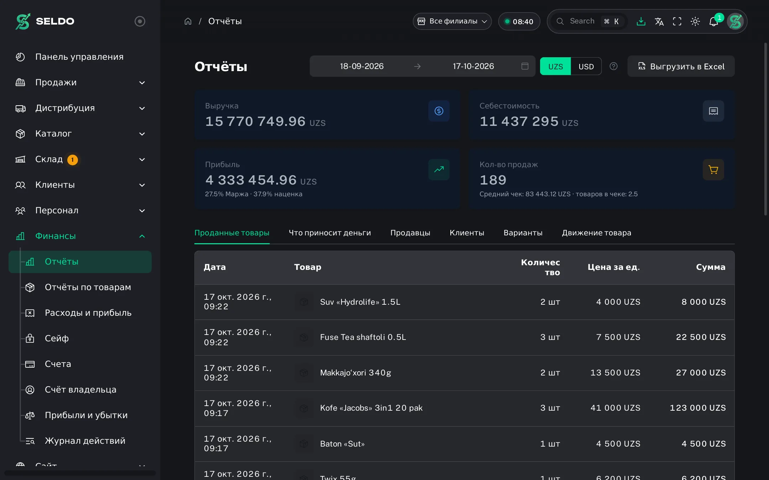Expand the Продажи sidebar section

(x=80, y=82)
